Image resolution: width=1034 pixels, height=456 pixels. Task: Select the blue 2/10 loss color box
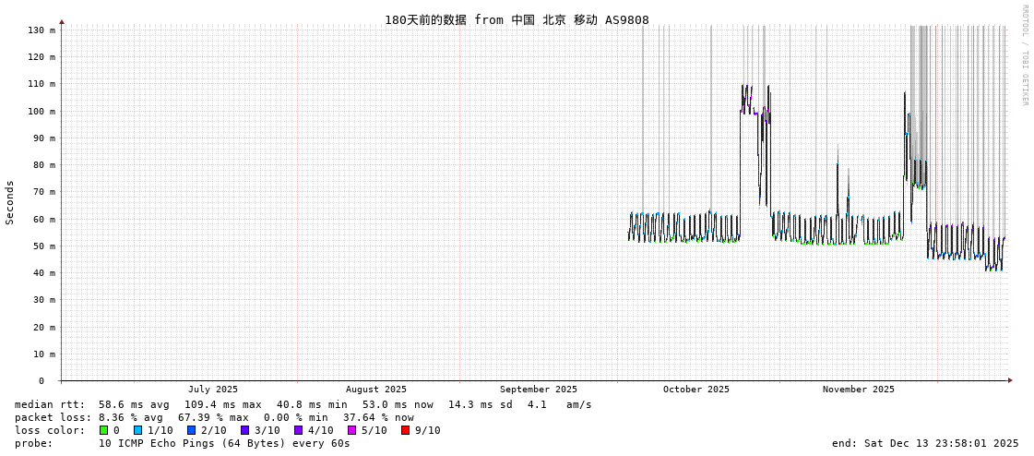tap(191, 430)
